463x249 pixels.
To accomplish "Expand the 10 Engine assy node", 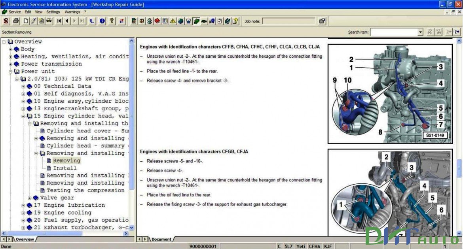I will coord(23,101).
